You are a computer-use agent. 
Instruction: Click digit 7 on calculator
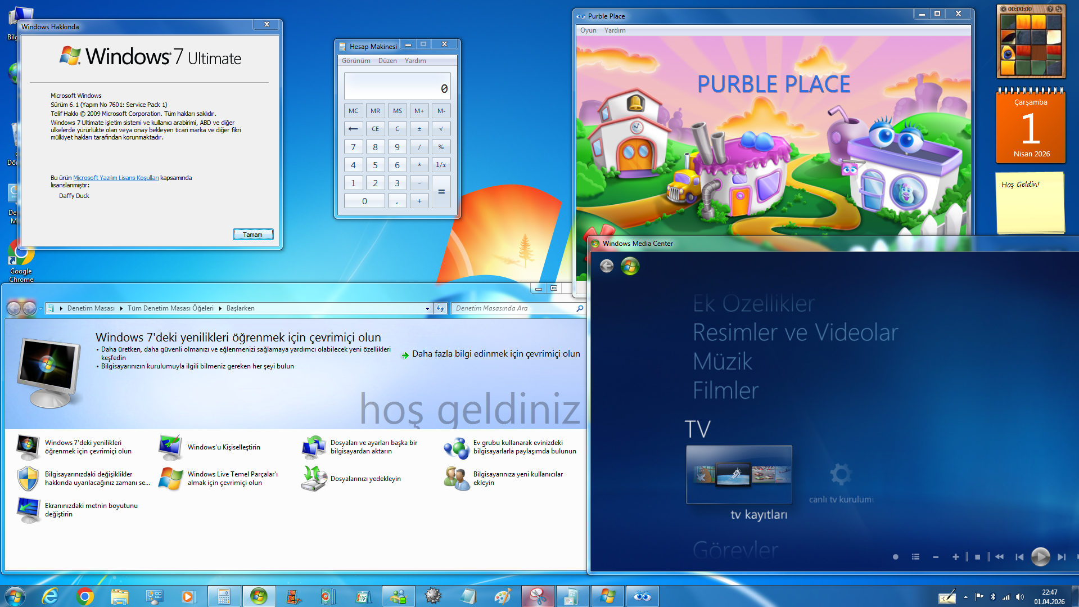coord(353,147)
